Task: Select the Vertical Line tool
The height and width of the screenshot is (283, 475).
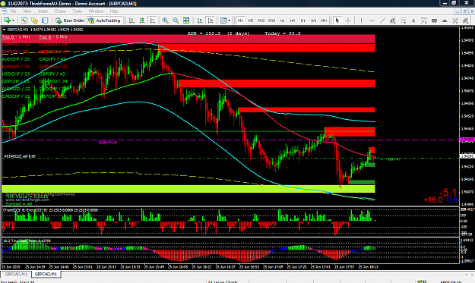Action: tap(361, 20)
